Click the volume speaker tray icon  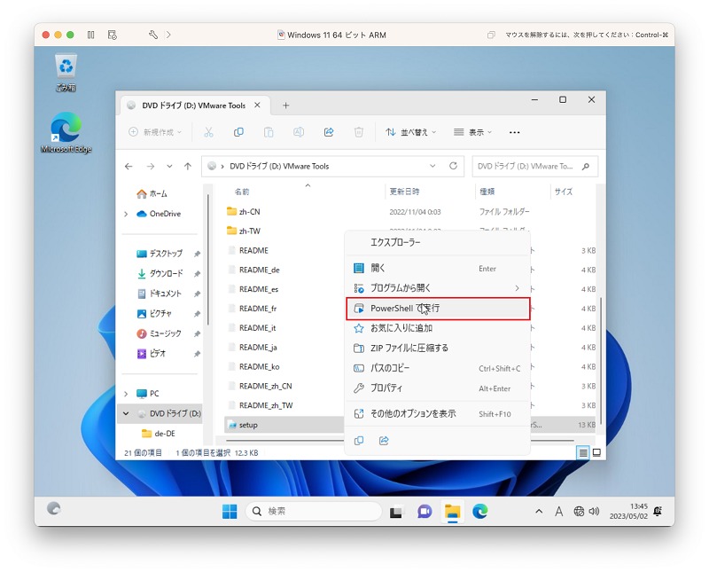click(x=594, y=512)
